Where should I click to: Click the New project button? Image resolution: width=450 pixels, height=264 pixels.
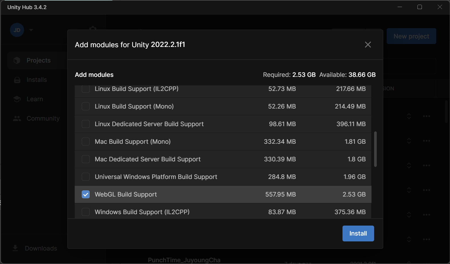[411, 36]
